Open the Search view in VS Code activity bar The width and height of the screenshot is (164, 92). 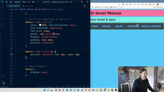pyautogui.click(x=3, y=12)
